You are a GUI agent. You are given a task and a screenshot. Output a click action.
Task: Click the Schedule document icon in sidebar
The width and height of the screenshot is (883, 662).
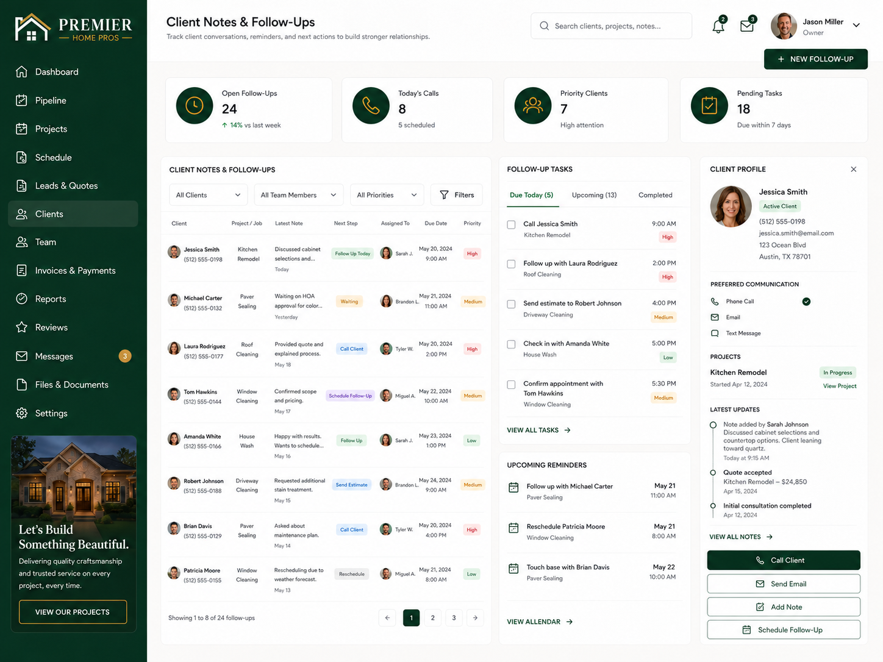22,157
